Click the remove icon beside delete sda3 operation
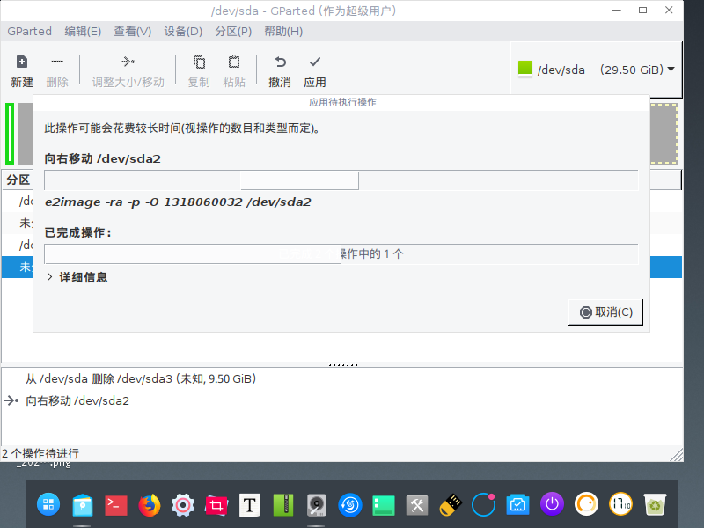The width and height of the screenshot is (704, 528). tap(11, 378)
